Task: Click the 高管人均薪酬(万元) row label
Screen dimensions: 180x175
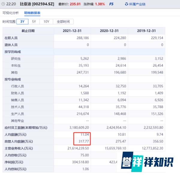Action: coord(19,141)
